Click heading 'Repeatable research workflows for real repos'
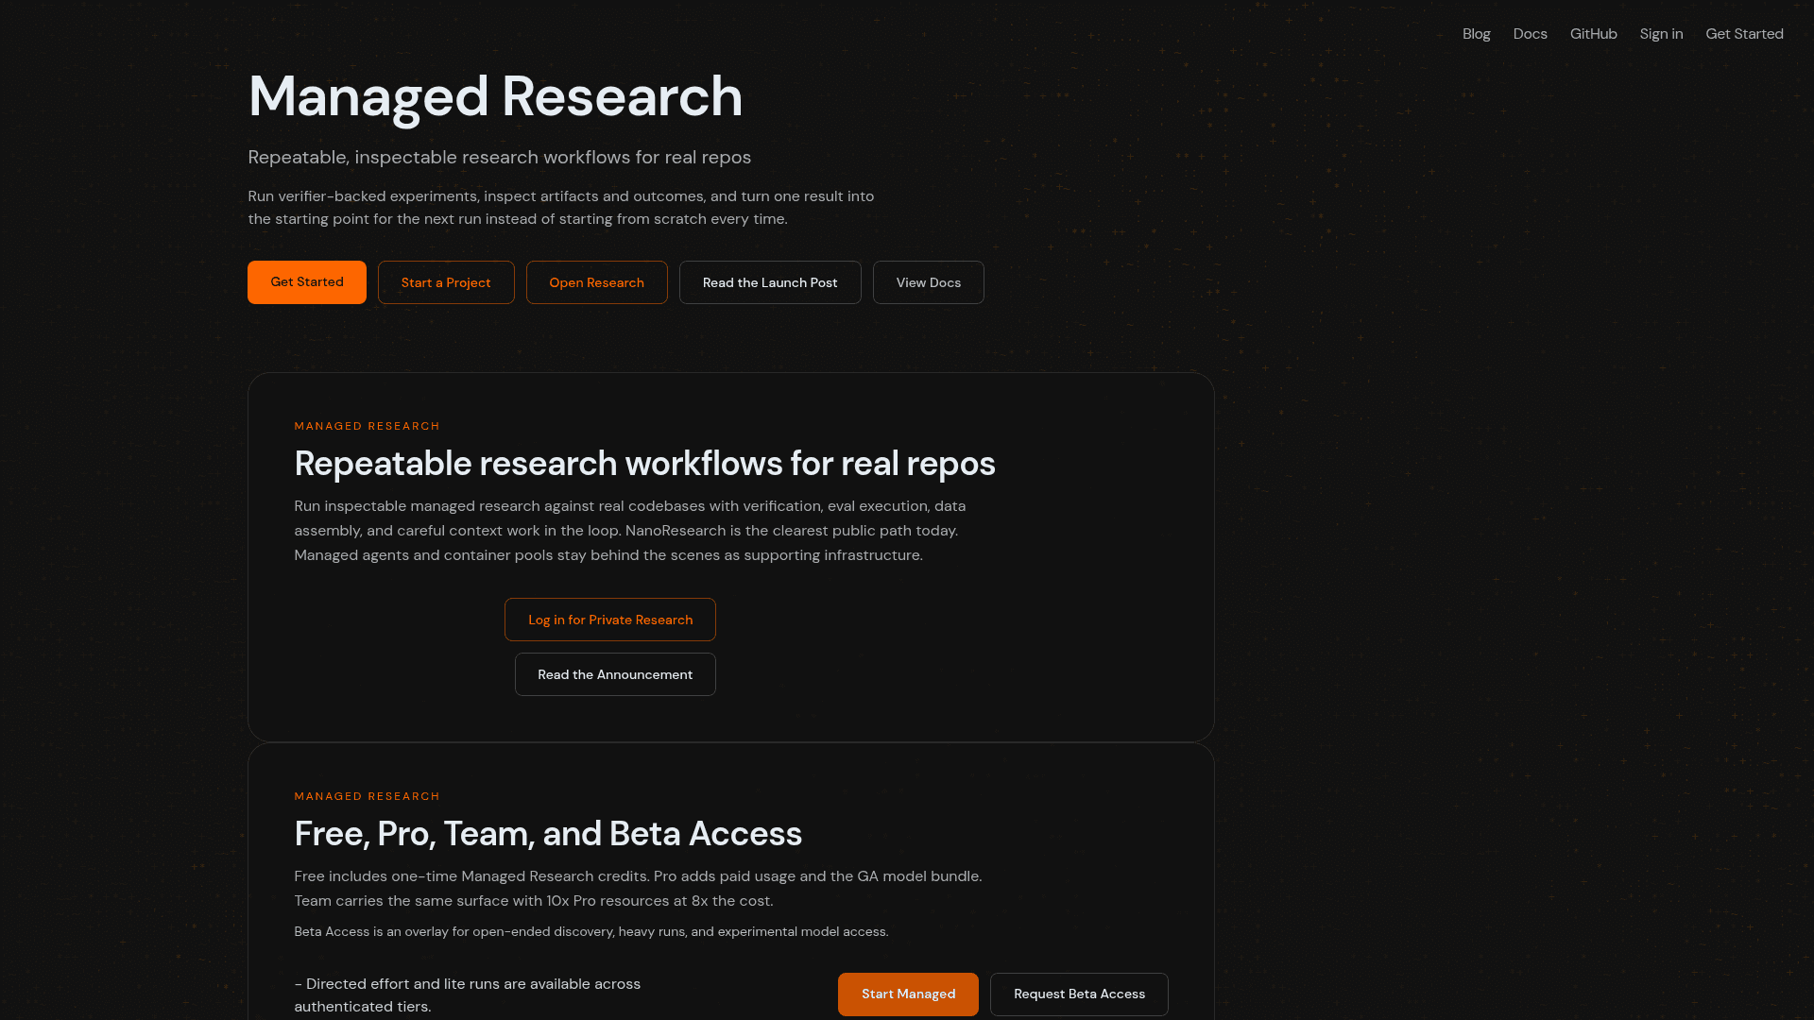1814x1020 pixels. (645, 464)
